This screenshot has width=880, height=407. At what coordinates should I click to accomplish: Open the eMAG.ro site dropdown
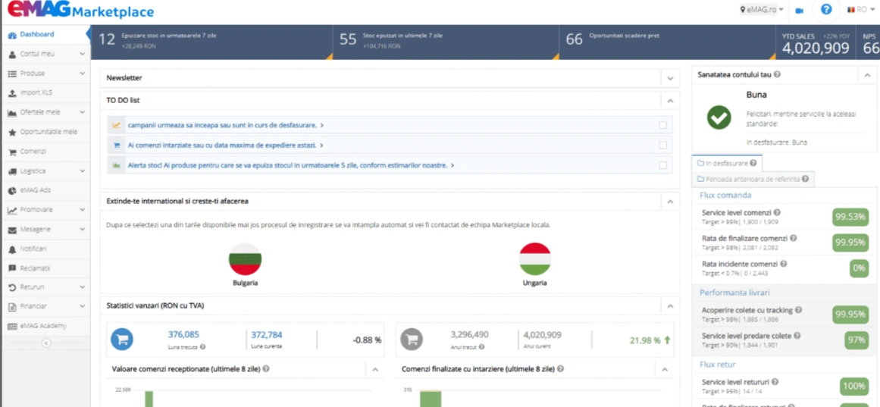click(762, 10)
